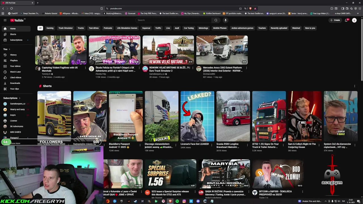Screen dimensions: 363x204
Task: Open Liked videos in the sidebar
Action: point(16,77)
